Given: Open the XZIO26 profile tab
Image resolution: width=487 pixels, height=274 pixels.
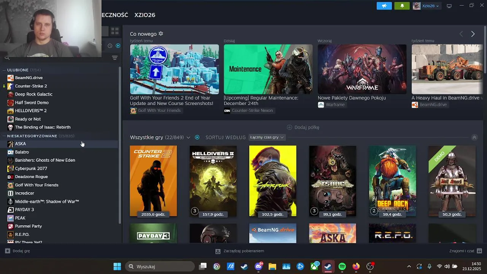Looking at the screenshot, I should [x=145, y=15].
